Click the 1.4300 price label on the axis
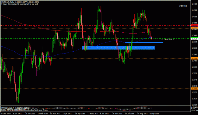The width and height of the screenshot is (198, 115). (x=195, y=10)
